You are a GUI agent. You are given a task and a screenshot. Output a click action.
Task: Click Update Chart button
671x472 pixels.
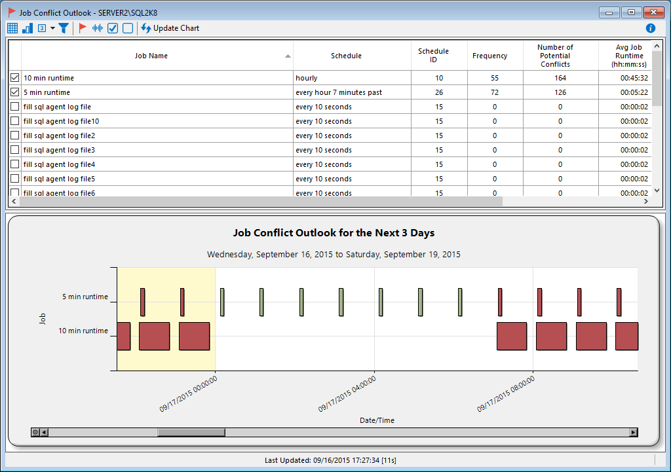[170, 28]
